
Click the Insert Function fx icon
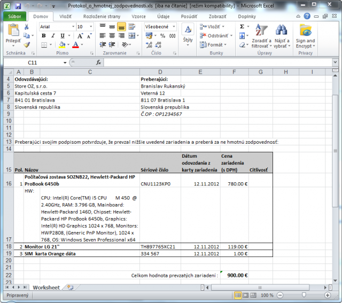[x=98, y=63]
